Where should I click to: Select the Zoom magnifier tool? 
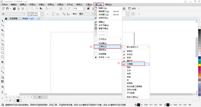(x=2, y=34)
